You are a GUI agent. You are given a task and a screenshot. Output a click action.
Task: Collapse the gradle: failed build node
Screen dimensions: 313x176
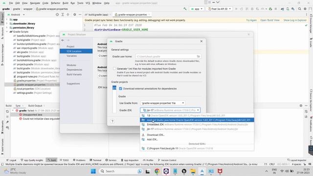tap(13, 110)
